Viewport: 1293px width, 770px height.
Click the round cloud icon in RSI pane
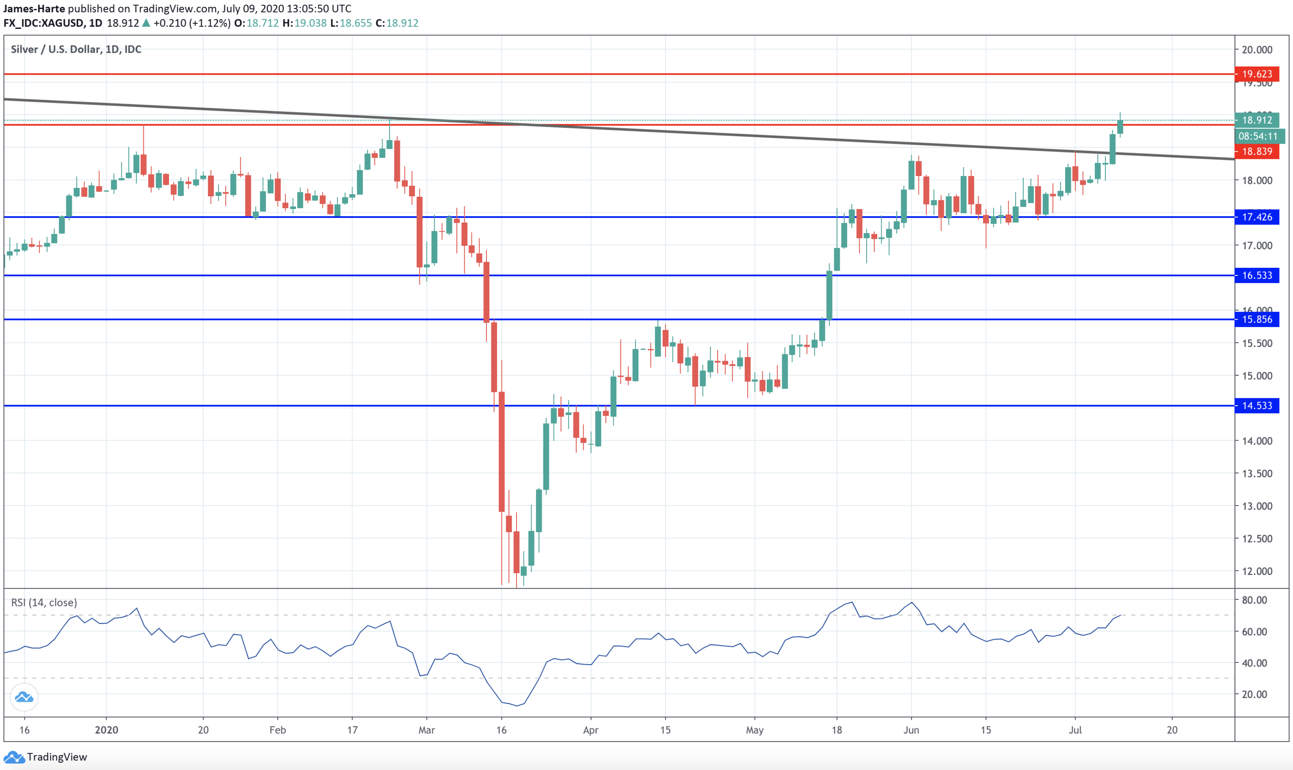click(24, 697)
